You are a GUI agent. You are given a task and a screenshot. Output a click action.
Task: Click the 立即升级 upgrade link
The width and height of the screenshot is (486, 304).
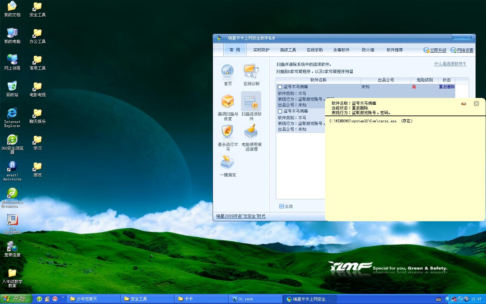pyautogui.click(x=435, y=50)
